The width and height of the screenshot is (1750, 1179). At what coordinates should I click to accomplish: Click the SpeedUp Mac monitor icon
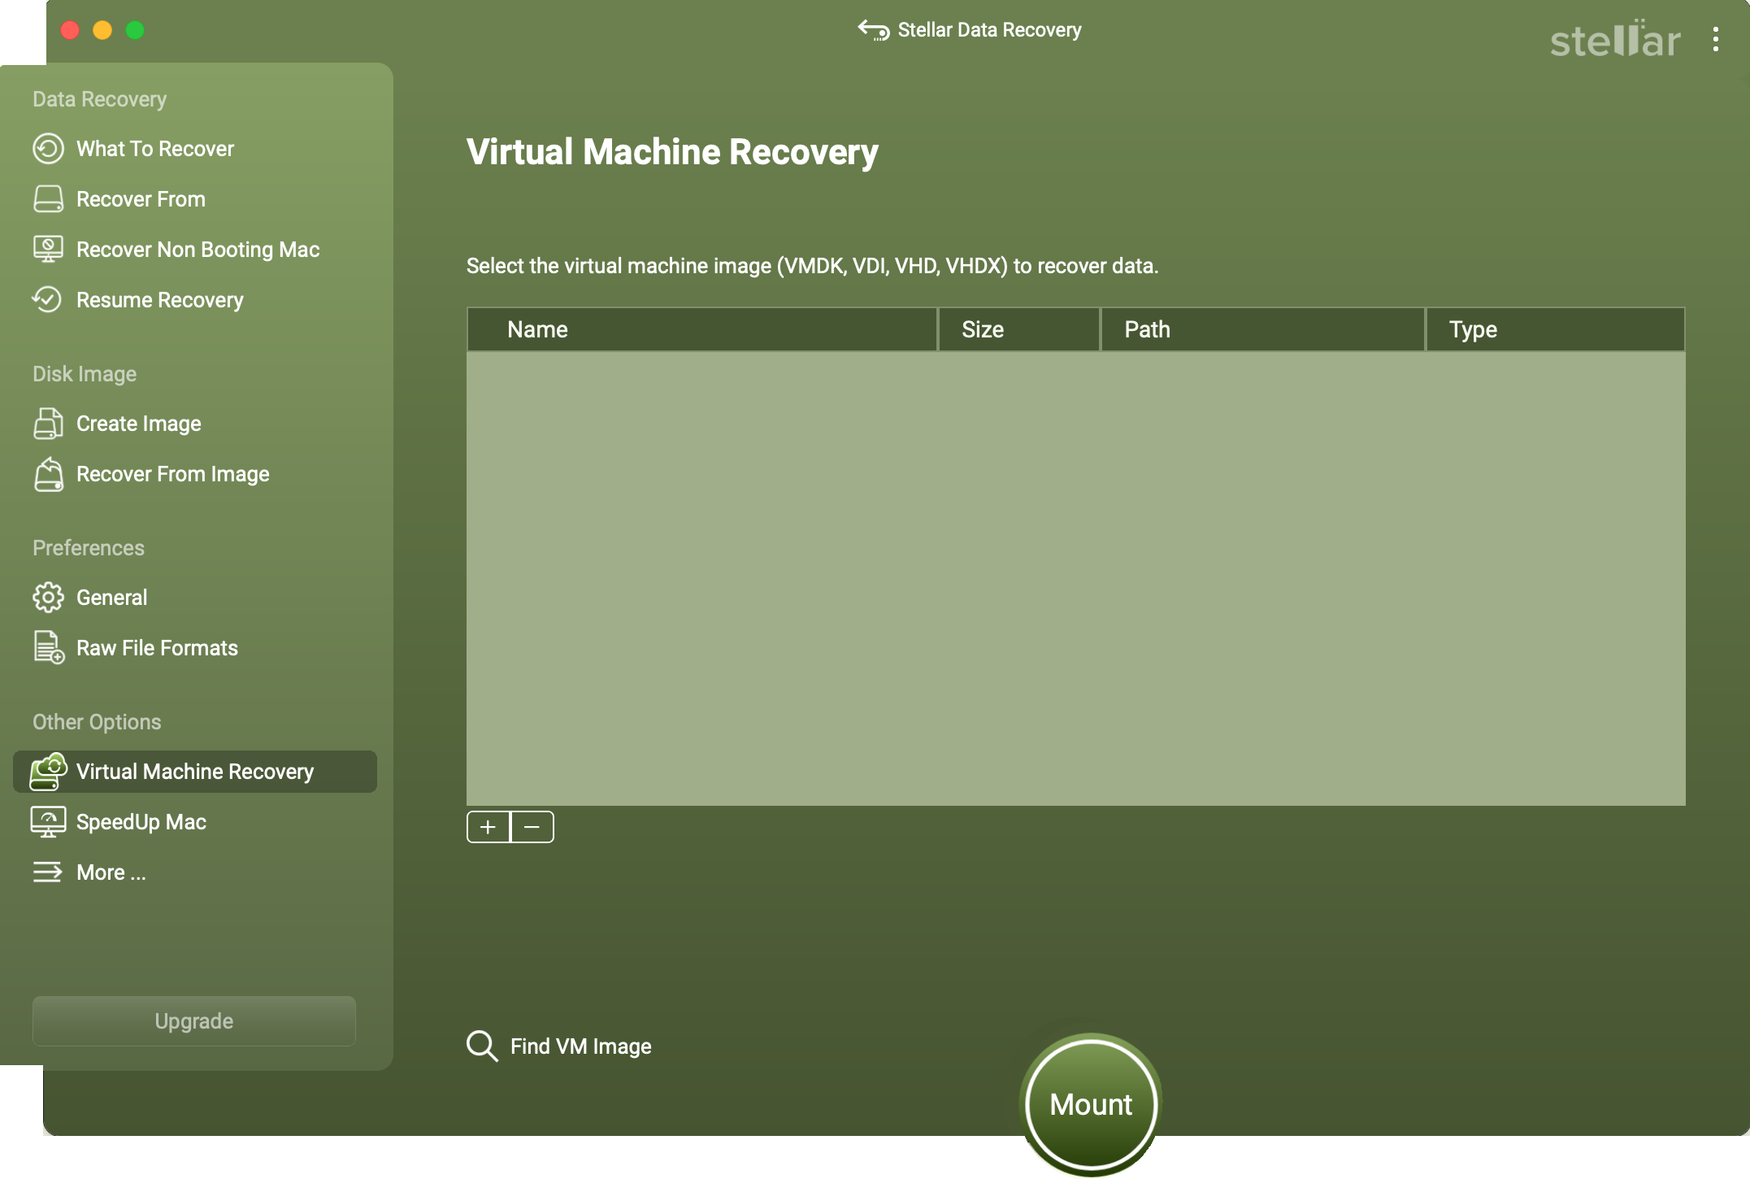pyautogui.click(x=48, y=822)
